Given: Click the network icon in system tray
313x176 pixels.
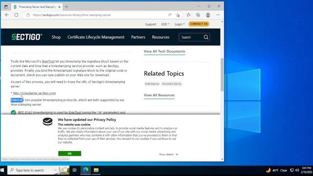Looking at the screenshot, I should coord(292,170).
